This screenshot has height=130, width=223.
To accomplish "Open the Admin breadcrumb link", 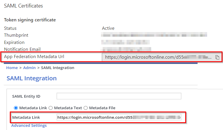I will (x=29, y=68).
